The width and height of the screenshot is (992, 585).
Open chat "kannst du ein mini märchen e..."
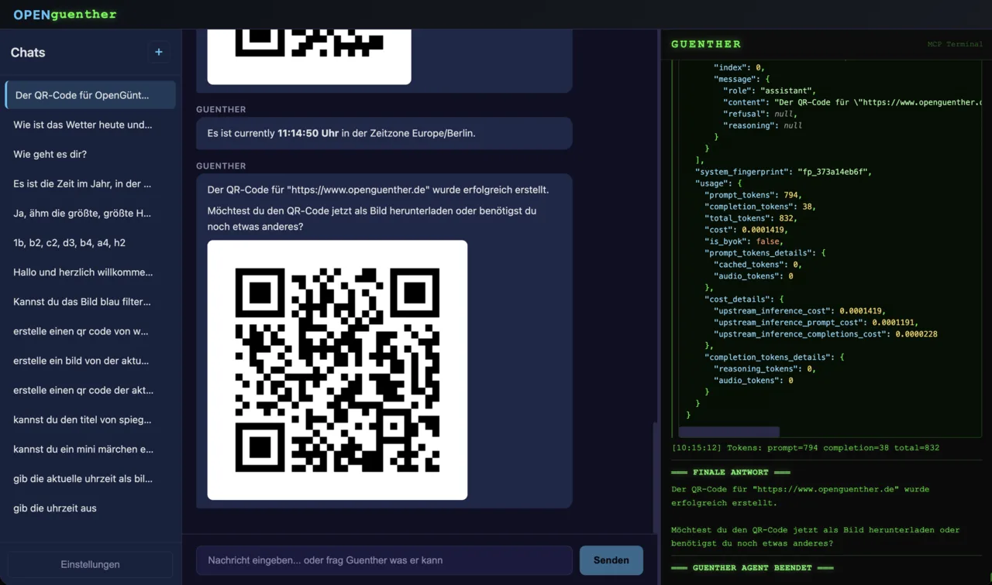click(x=91, y=449)
